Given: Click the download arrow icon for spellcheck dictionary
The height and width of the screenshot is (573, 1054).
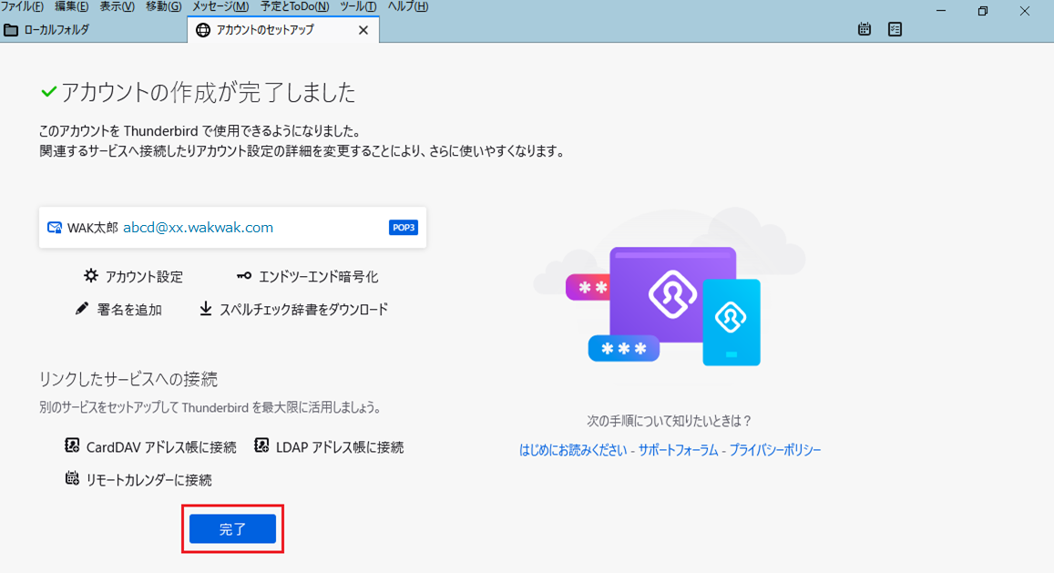Looking at the screenshot, I should click(206, 308).
